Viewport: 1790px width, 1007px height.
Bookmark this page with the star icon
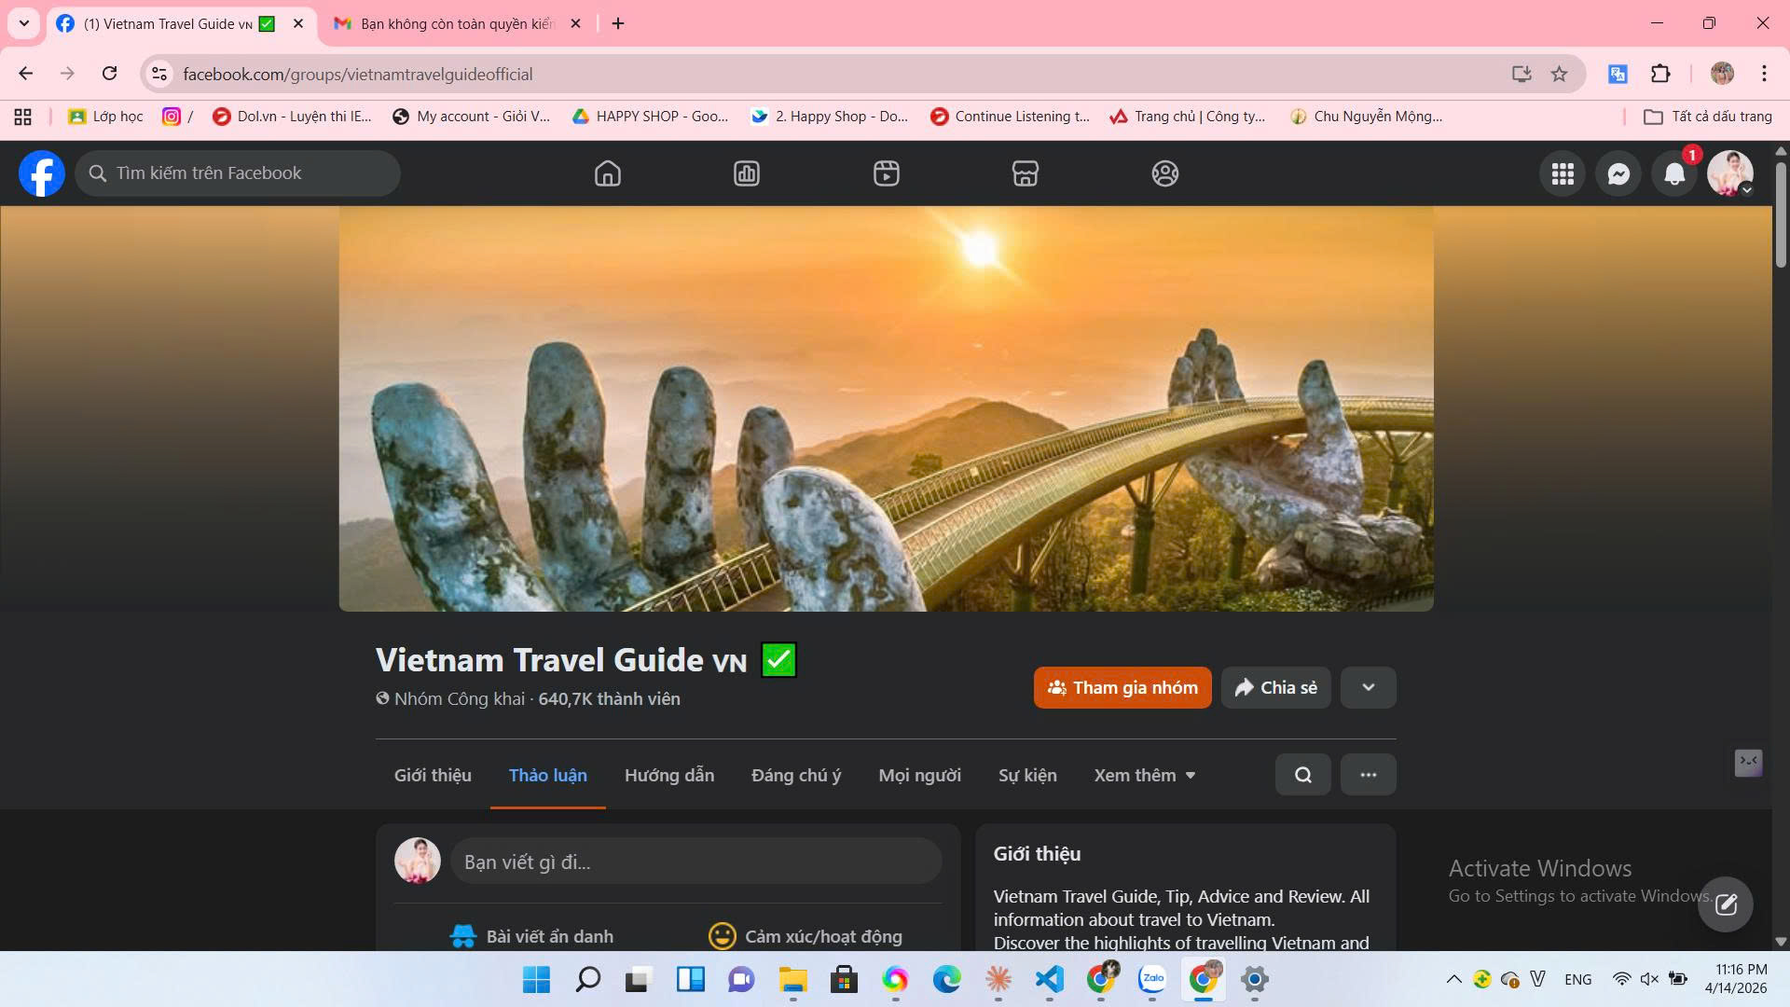[x=1559, y=74]
